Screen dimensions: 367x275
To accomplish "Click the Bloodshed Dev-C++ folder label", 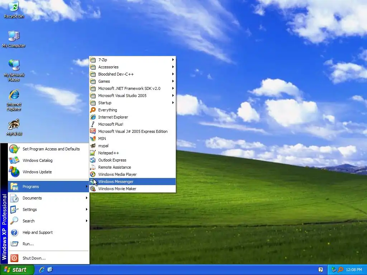I will pos(116,74).
